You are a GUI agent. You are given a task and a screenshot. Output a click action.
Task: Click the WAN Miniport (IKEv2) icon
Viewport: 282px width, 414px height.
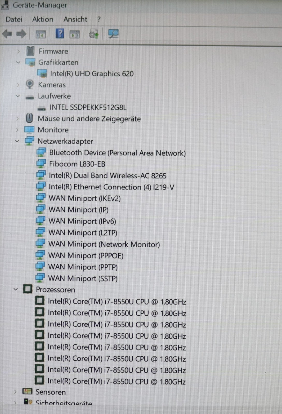tap(41, 198)
